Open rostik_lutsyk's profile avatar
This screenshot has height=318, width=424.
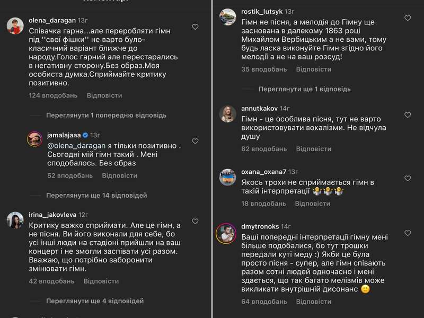(x=227, y=16)
